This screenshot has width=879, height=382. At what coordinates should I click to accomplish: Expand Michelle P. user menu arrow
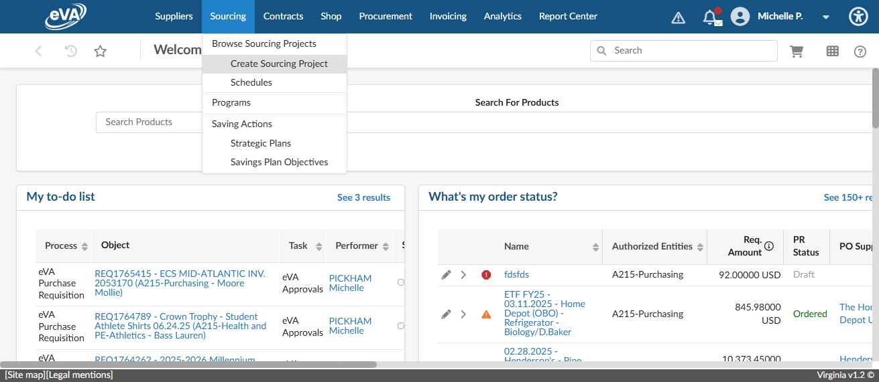(826, 17)
